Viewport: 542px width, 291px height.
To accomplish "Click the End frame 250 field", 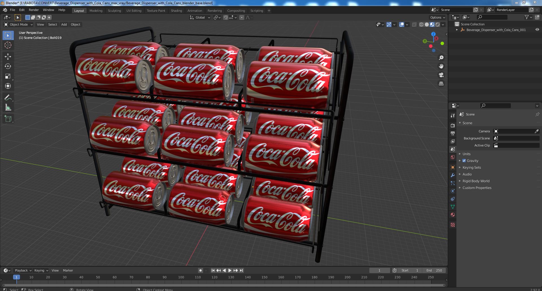I will 434,270.
